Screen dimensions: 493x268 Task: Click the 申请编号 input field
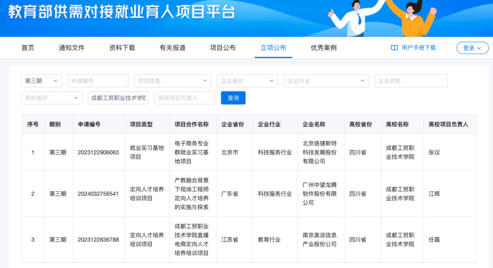pos(98,80)
